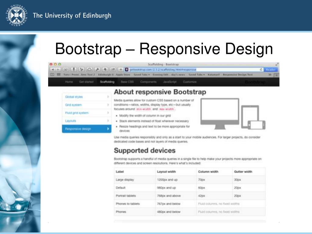Click chevron on Fluid grid system row

pyautogui.click(x=108, y=113)
